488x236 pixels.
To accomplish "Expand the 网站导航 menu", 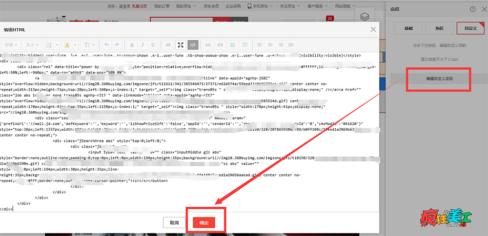I will 345,6.
